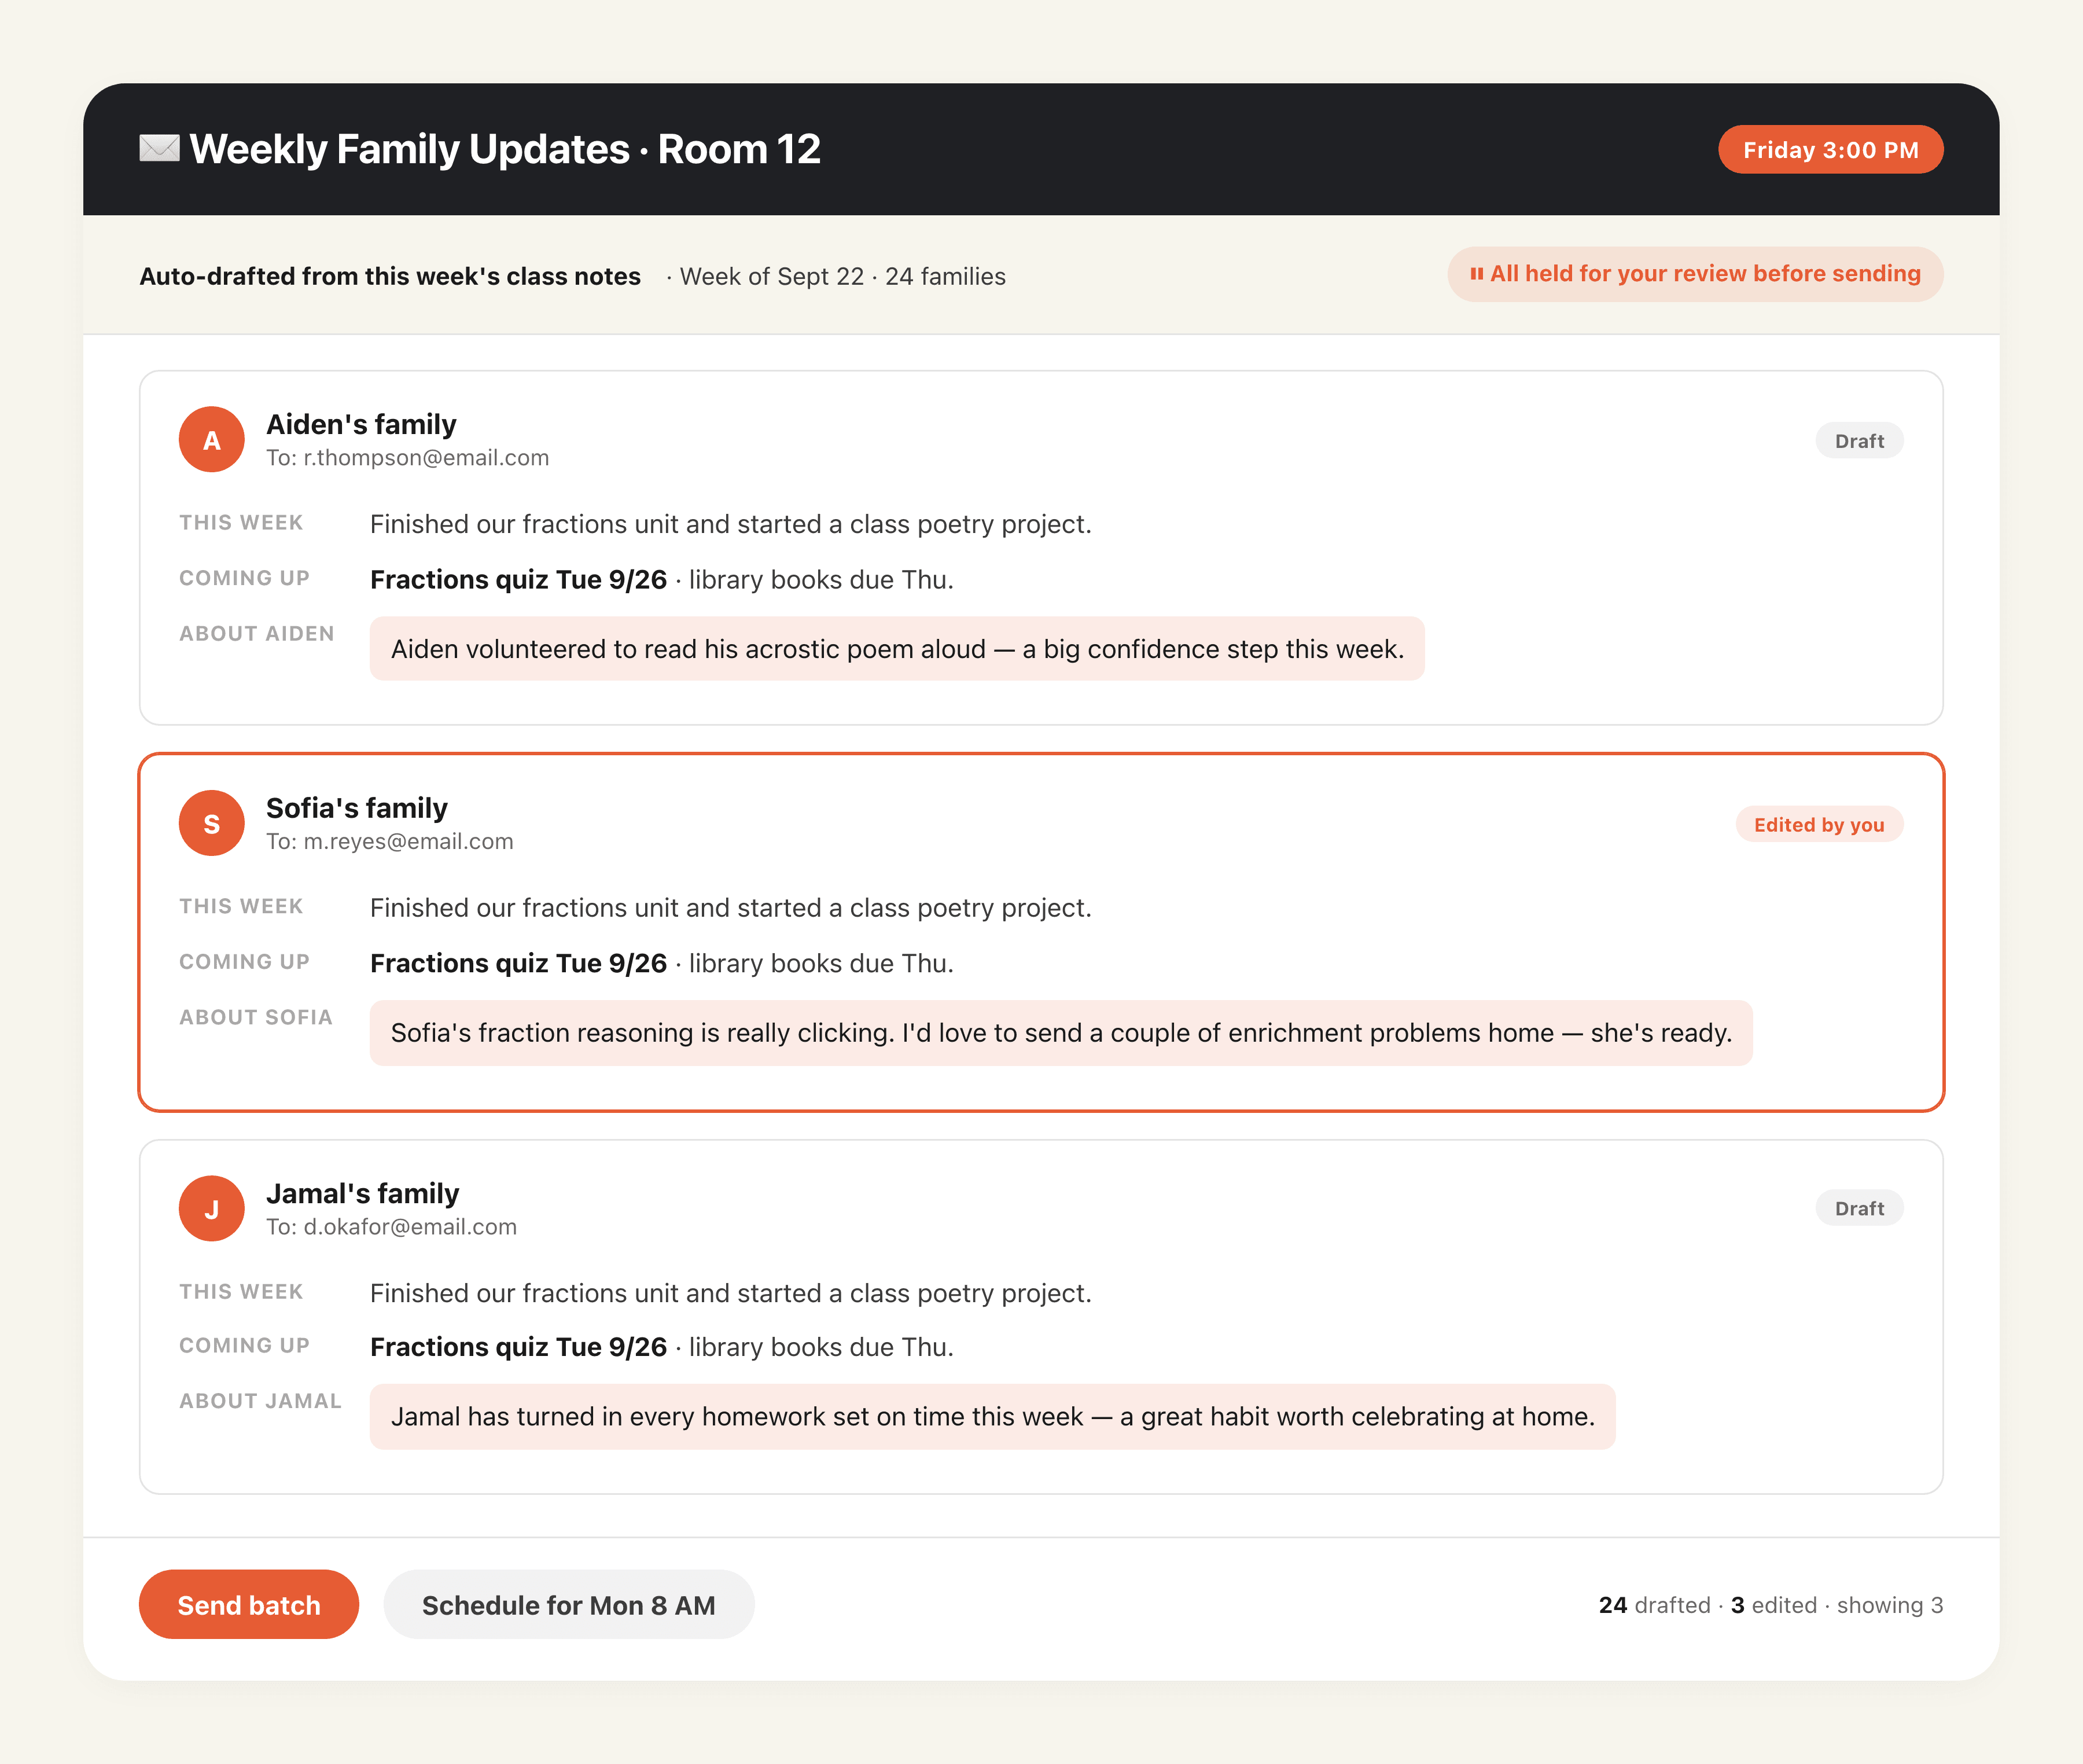Select the 'Aiden's family' heading
This screenshot has height=1764, width=2083.
[x=361, y=424]
